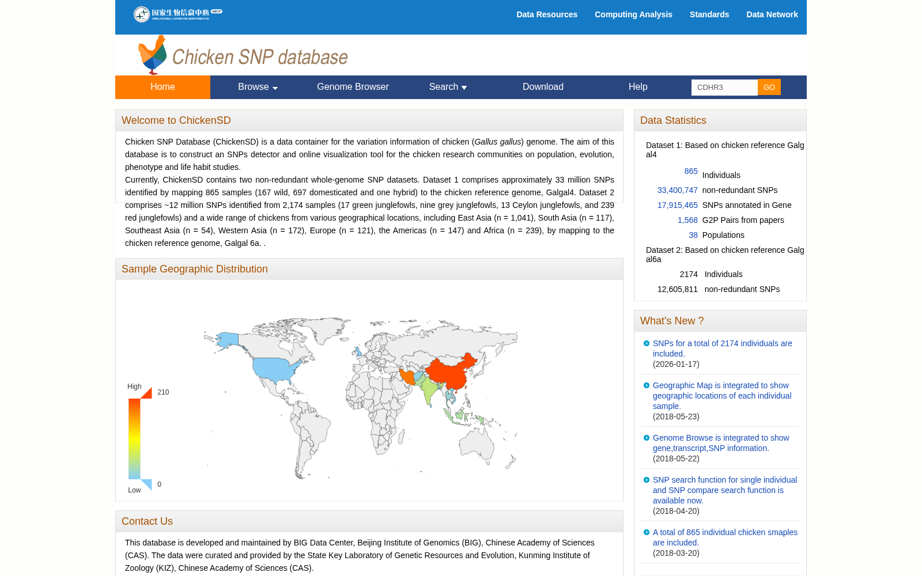The image size is (922, 576).
Task: Open the Computing Analysis top menu
Action: pos(633,14)
